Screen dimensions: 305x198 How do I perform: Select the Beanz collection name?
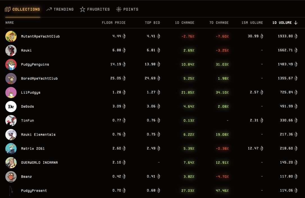point(26,176)
